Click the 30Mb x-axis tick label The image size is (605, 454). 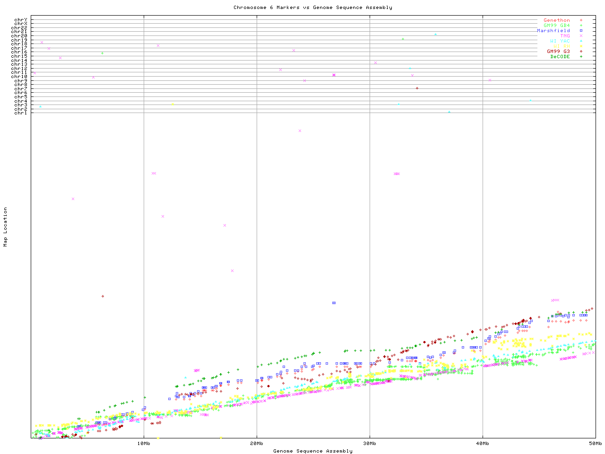pos(370,444)
